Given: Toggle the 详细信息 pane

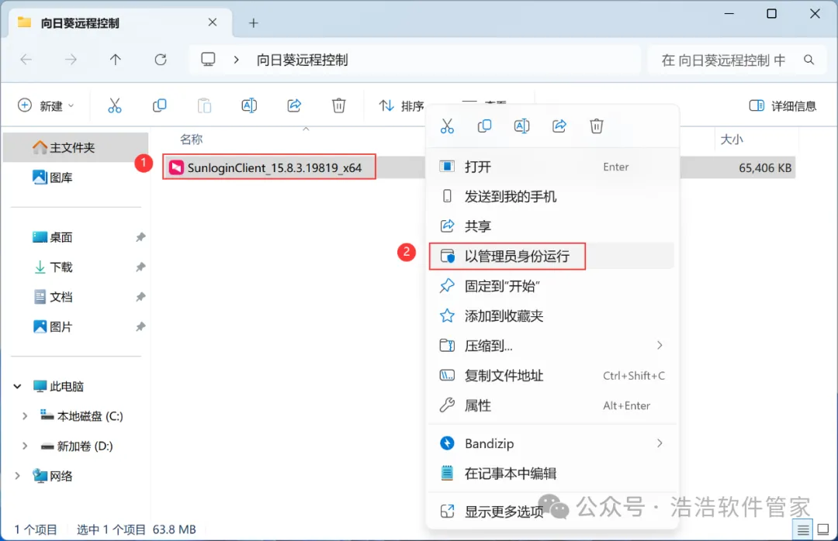Looking at the screenshot, I should [783, 105].
